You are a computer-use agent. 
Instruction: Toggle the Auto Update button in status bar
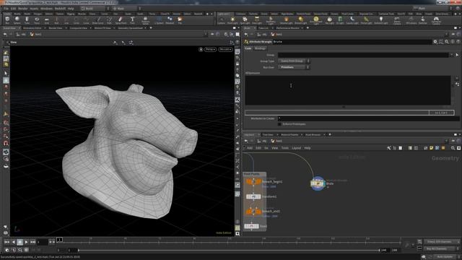click(x=445, y=257)
